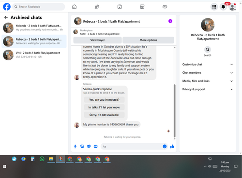242x178 pixels.
Task: Attach a file with the photo icon
Action: [82, 147]
